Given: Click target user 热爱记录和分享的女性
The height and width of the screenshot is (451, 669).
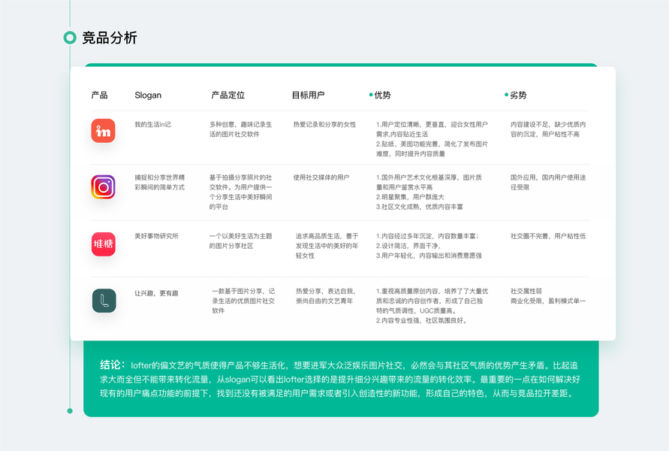Looking at the screenshot, I should coord(324,124).
